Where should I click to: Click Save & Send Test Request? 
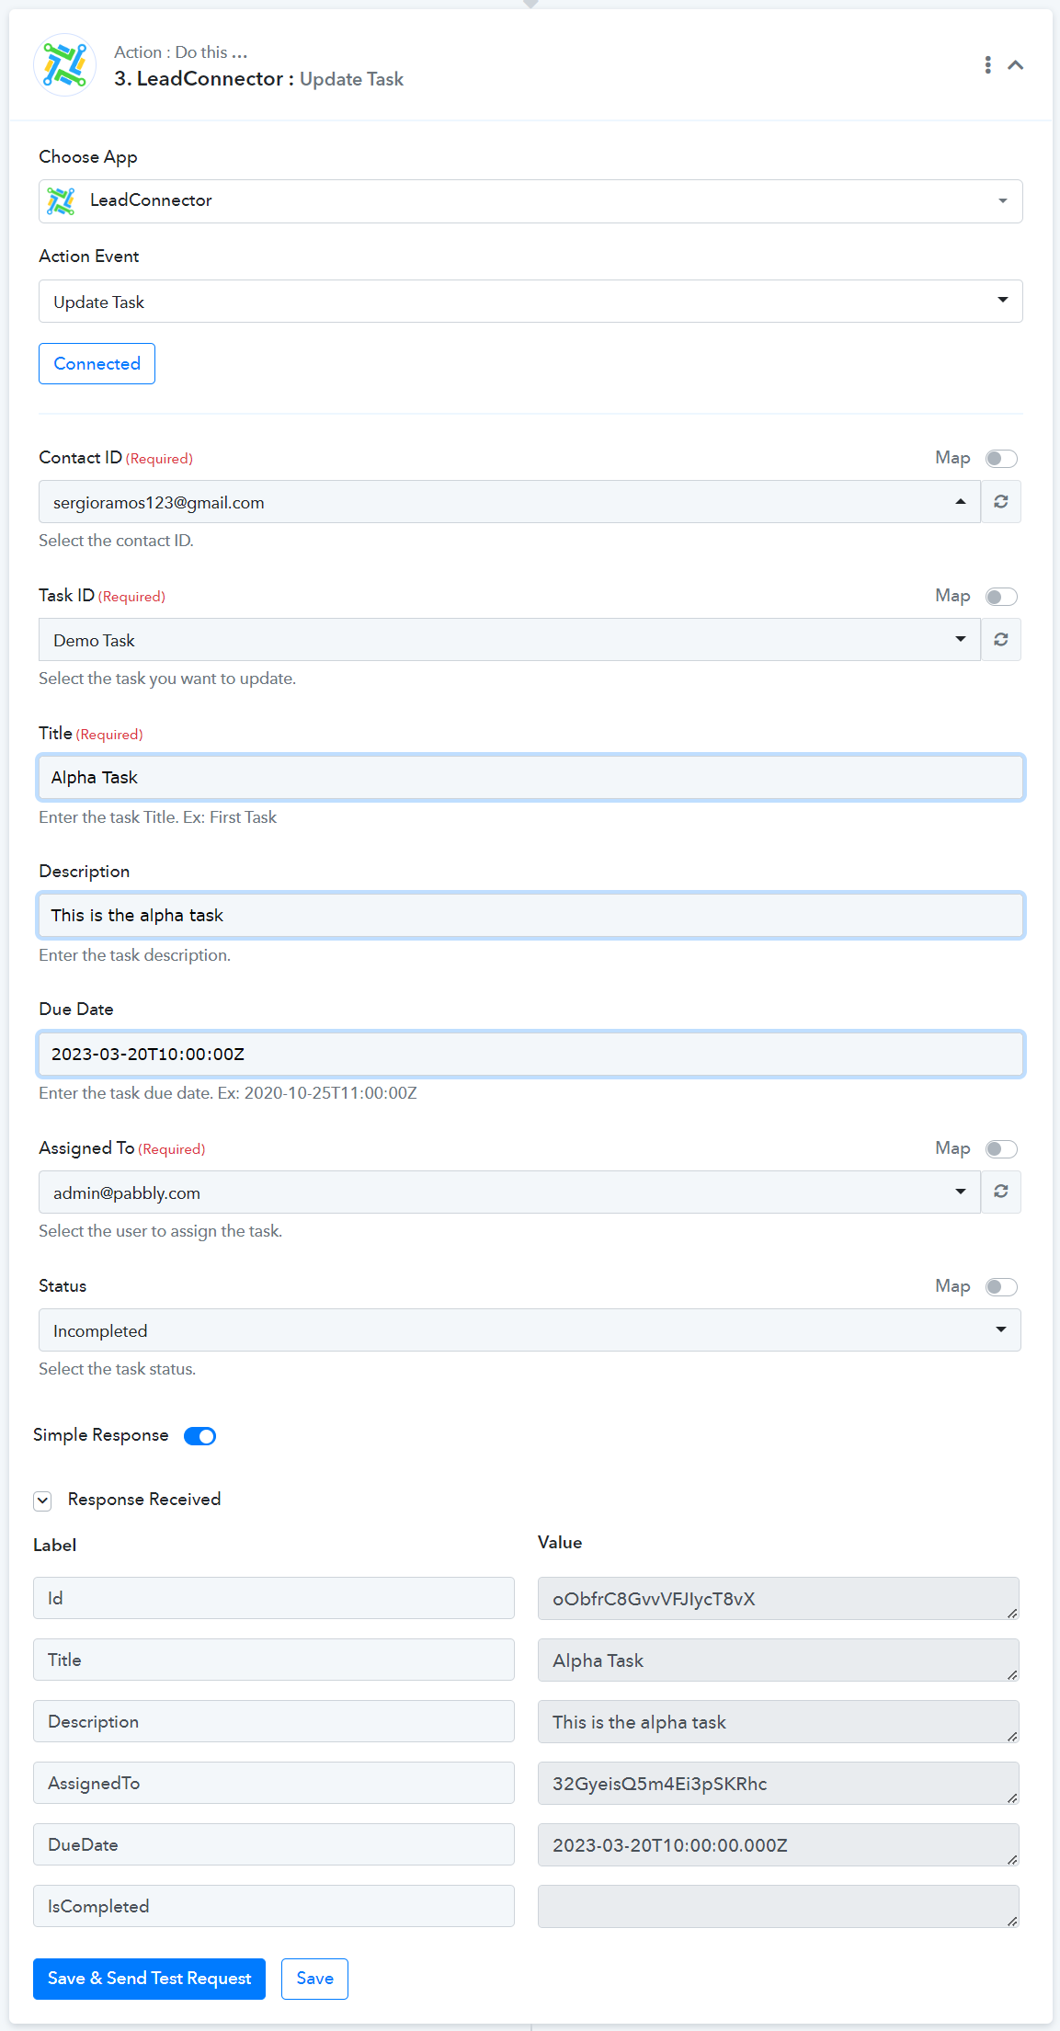pos(149,1979)
